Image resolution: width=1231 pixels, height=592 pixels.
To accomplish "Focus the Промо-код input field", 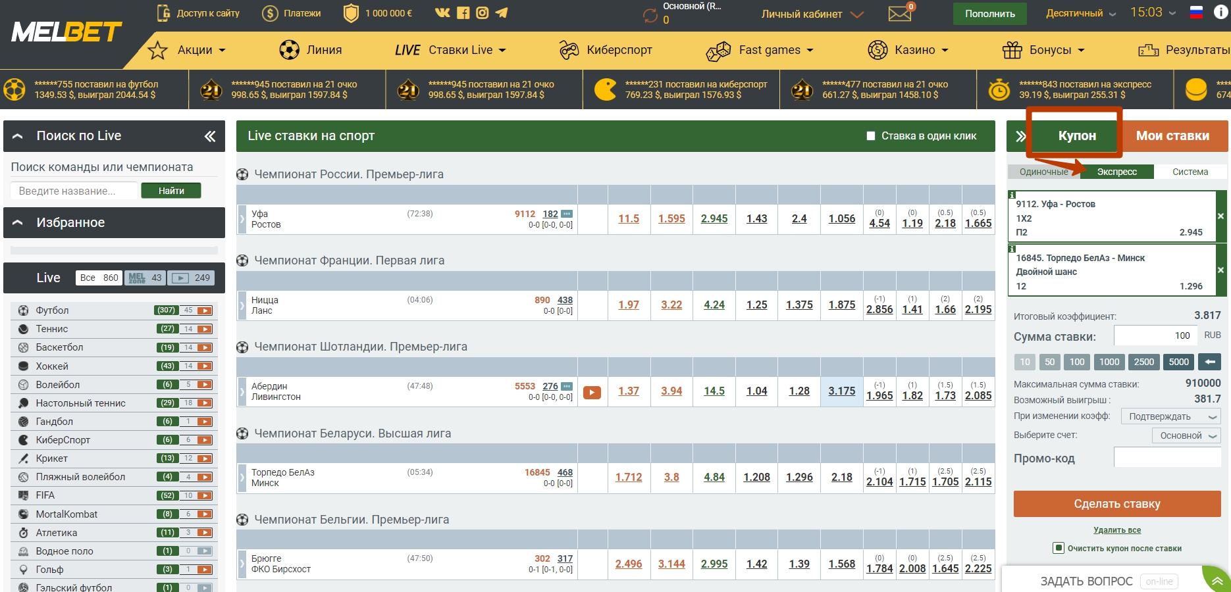I will click(x=1167, y=457).
